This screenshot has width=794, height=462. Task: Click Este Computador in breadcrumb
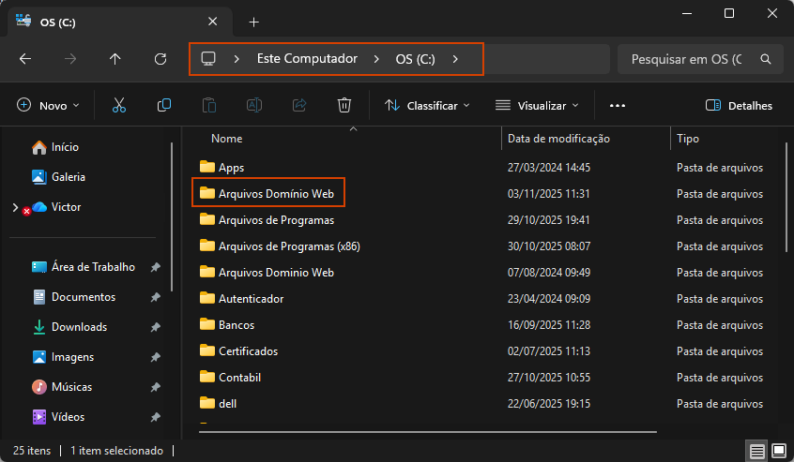tap(307, 58)
